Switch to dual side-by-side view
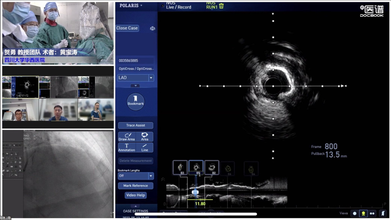The height and width of the screenshot is (220, 391). click(x=372, y=213)
